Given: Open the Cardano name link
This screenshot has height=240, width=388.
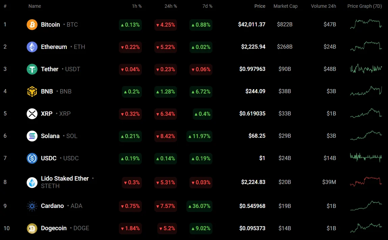Looking at the screenshot, I should pos(52,206).
